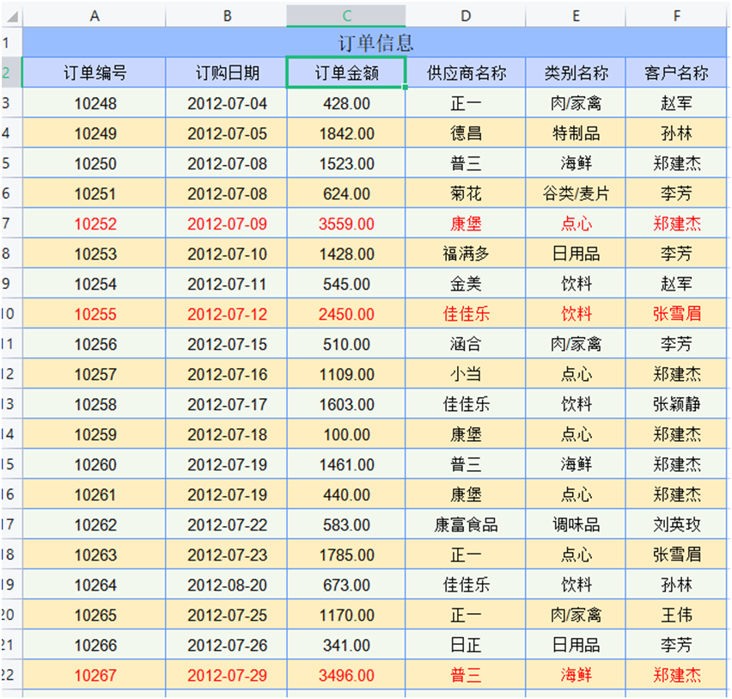Click the 客户名称 header cell
Screen dimensions: 732x699
(676, 73)
